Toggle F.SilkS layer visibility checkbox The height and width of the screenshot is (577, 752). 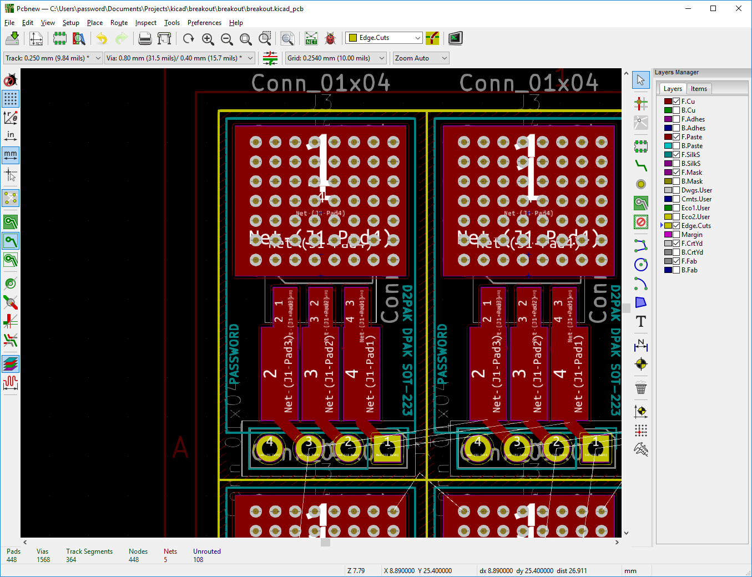[x=677, y=155]
